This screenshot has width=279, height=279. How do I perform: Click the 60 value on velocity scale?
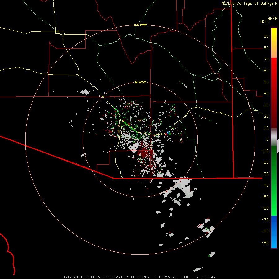266,71
